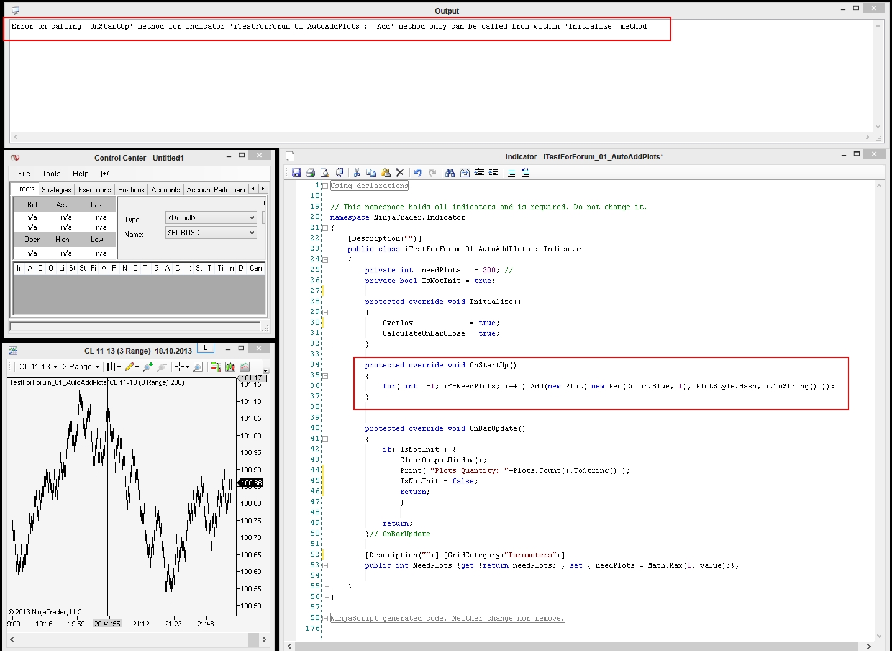Expand the NinjaScript generated code region
Screen dimensions: 892x651
pos(325,618)
